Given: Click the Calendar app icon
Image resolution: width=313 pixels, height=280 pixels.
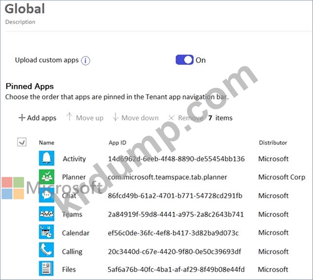Looking at the screenshot, I should coord(47,233).
